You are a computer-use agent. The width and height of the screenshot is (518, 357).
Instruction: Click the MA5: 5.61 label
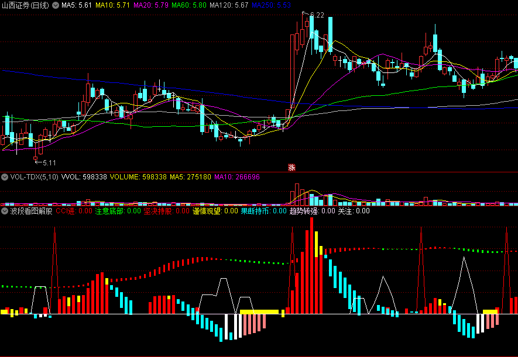(x=77, y=5)
